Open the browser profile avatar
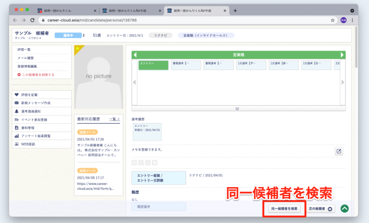 point(343,20)
